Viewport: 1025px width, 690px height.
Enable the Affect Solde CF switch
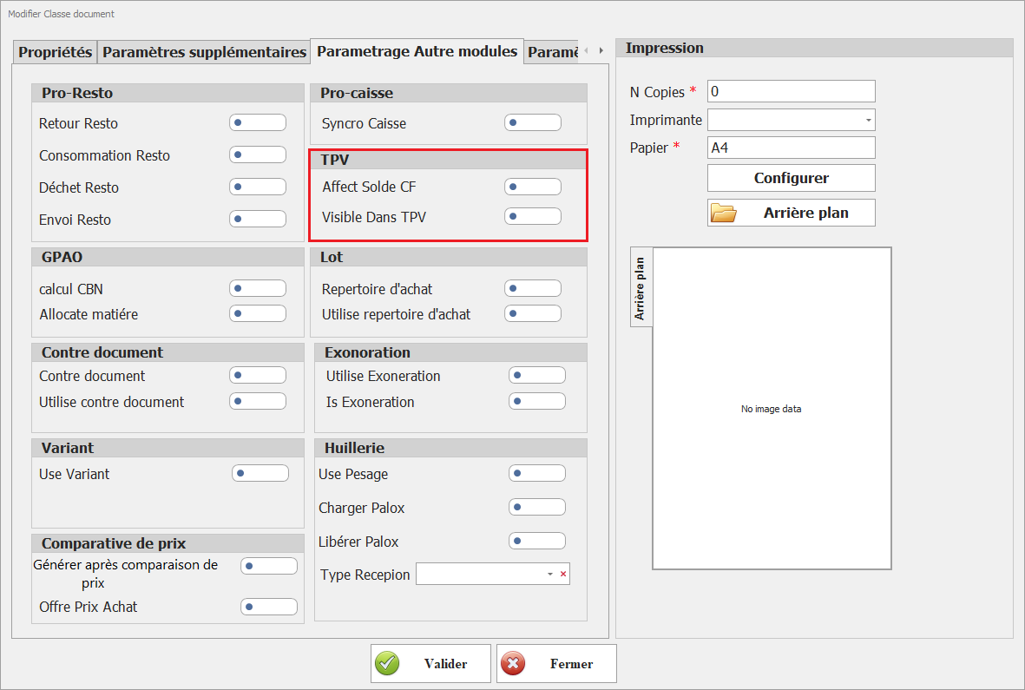(x=532, y=187)
